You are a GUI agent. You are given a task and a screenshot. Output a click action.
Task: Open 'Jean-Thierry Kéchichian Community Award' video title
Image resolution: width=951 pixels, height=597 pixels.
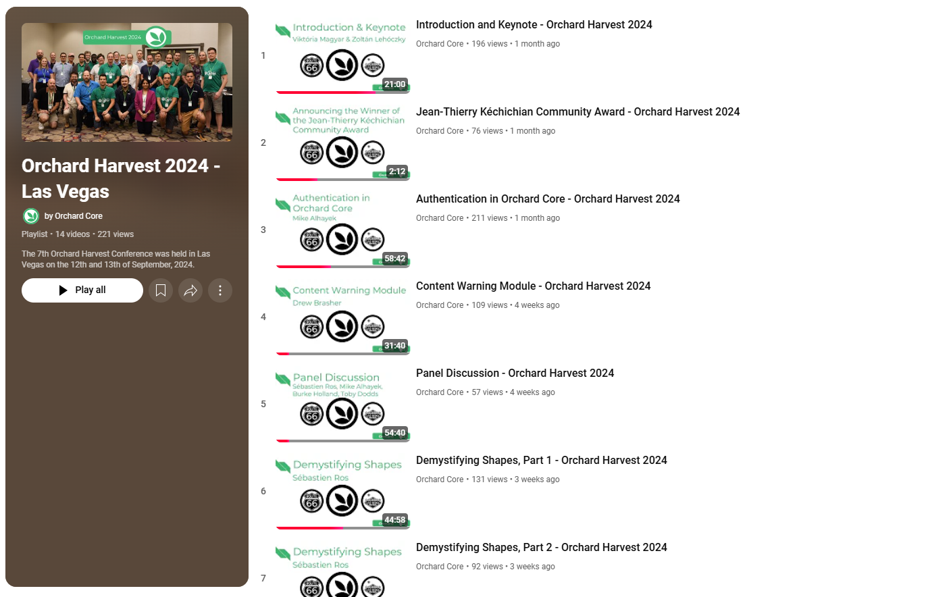click(x=578, y=112)
